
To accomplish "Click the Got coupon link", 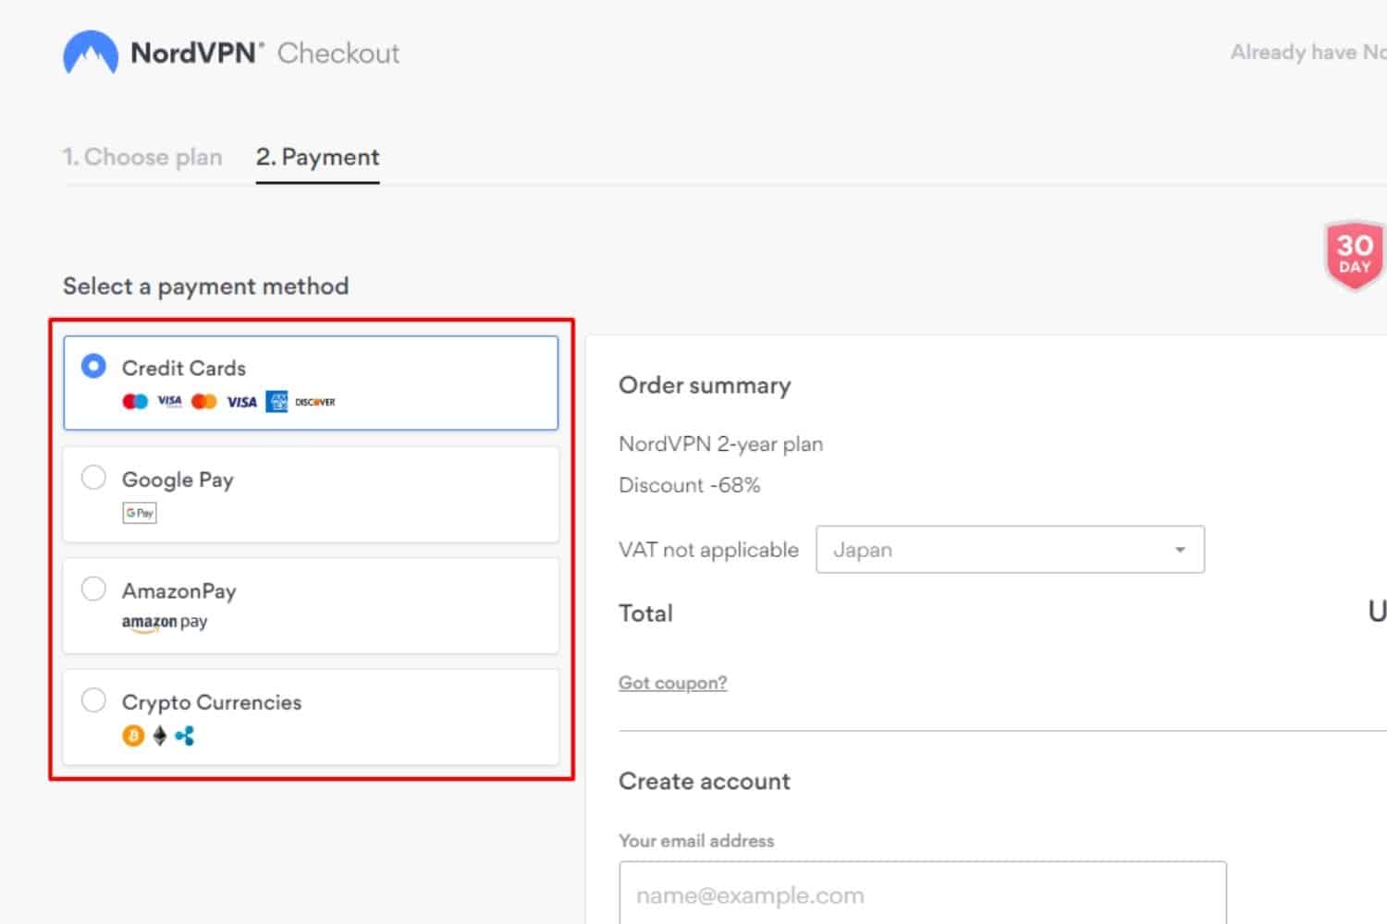I will pyautogui.click(x=672, y=682).
